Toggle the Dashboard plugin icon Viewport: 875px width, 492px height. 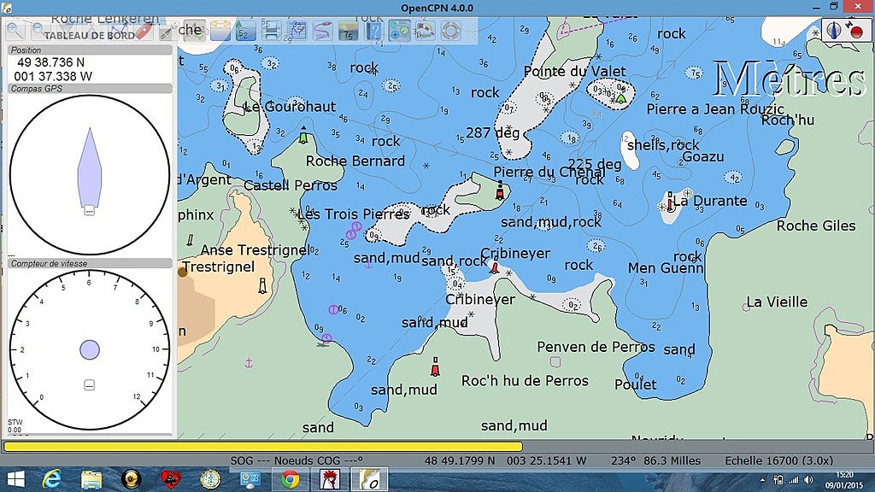tap(400, 30)
